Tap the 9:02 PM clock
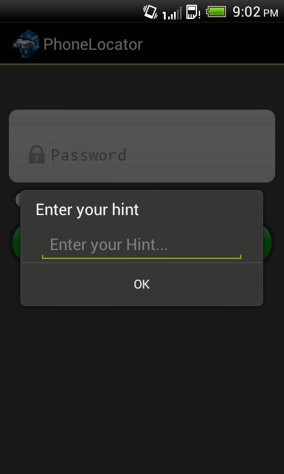 [256, 12]
